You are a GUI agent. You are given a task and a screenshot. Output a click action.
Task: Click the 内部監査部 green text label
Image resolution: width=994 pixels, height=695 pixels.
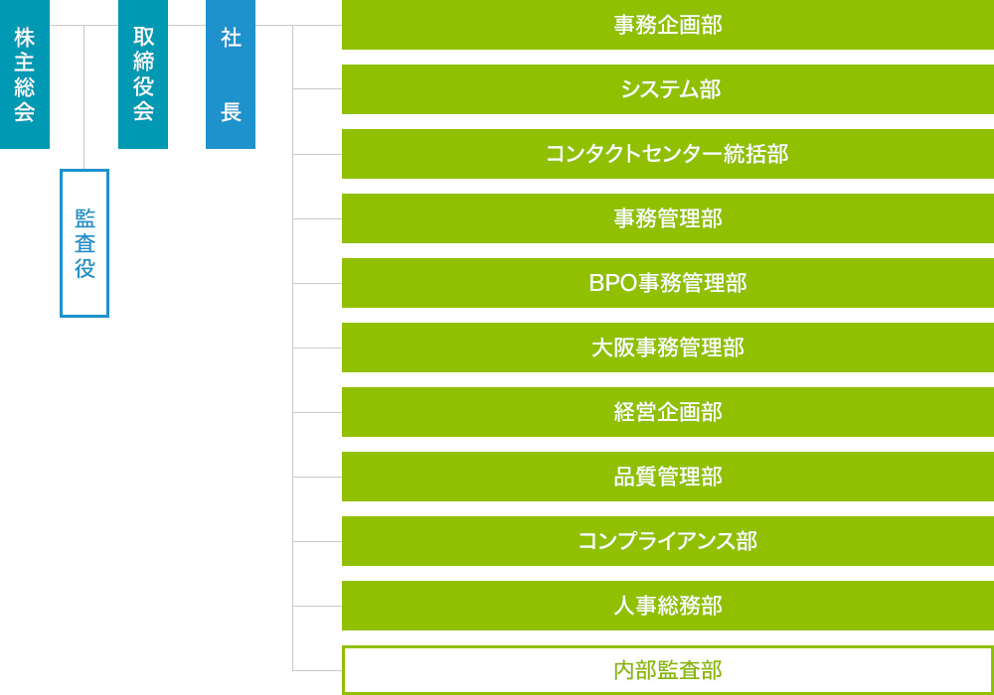point(668,670)
